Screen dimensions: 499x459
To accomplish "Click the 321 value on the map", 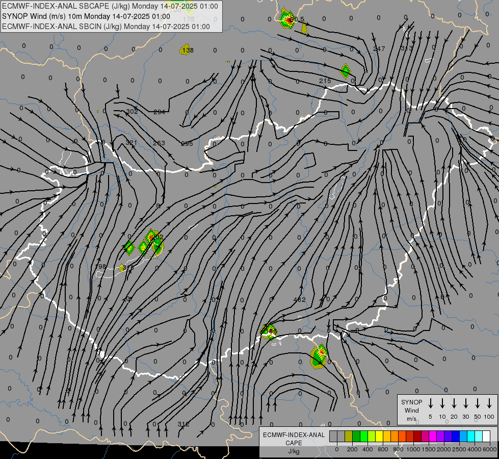I will (x=131, y=143).
